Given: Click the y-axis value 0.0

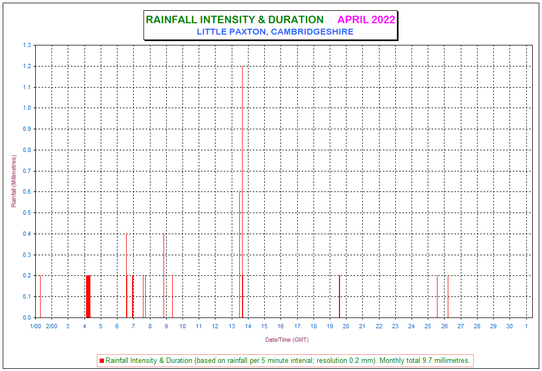Looking at the screenshot, I should [27, 318].
